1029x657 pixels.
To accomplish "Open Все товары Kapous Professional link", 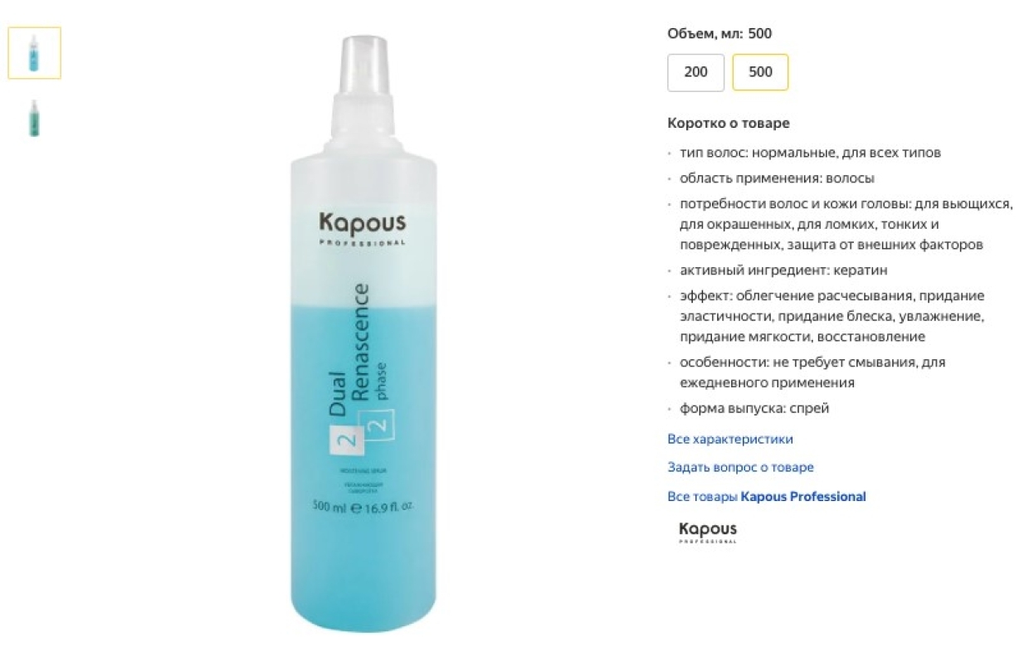I will (767, 496).
